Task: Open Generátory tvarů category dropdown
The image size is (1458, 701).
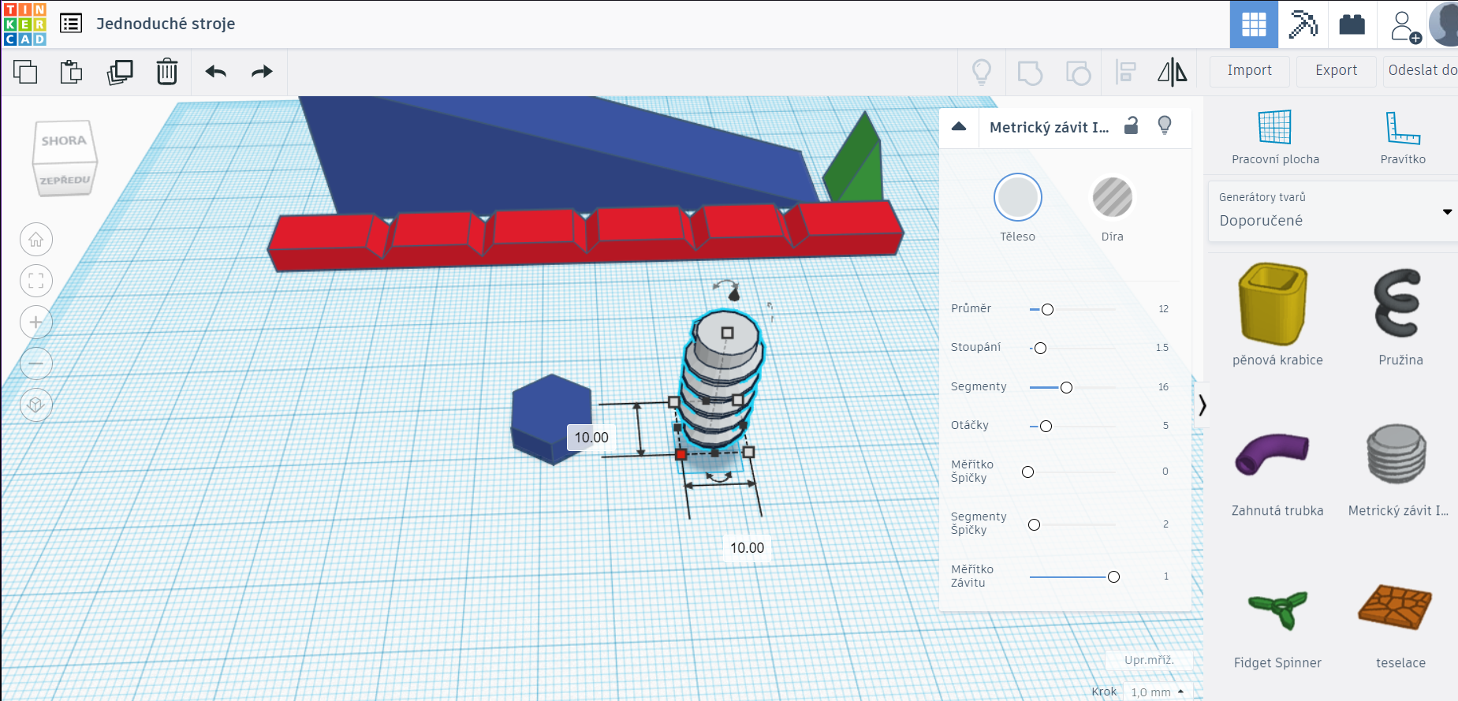Action: point(1333,211)
